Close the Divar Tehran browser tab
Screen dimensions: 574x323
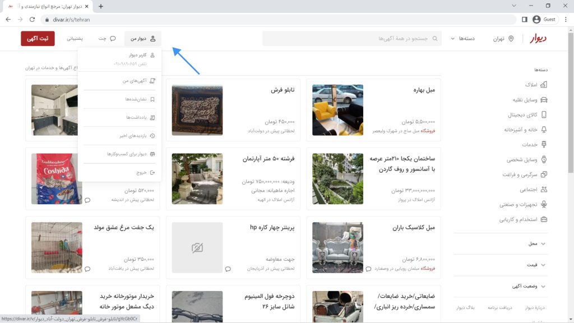[x=86, y=6]
